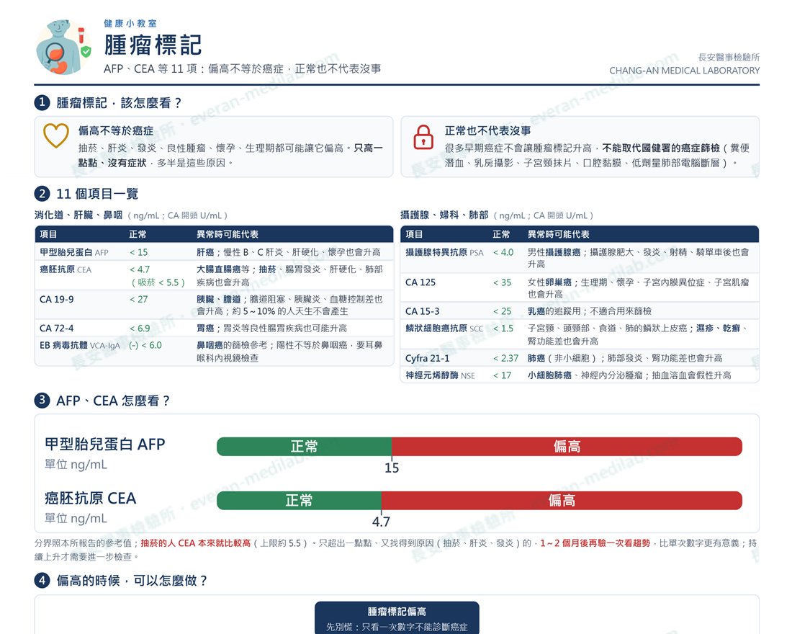Click the stomach-and-magnifier doctor illustration

(63, 47)
